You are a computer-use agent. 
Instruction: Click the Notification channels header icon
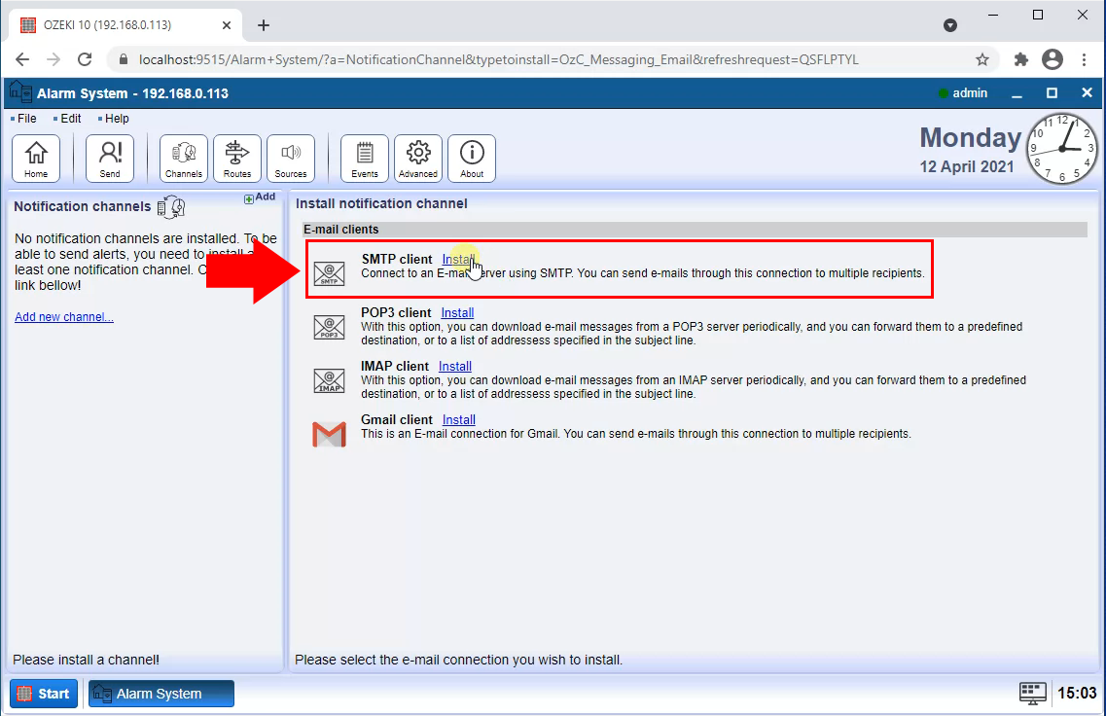point(170,207)
